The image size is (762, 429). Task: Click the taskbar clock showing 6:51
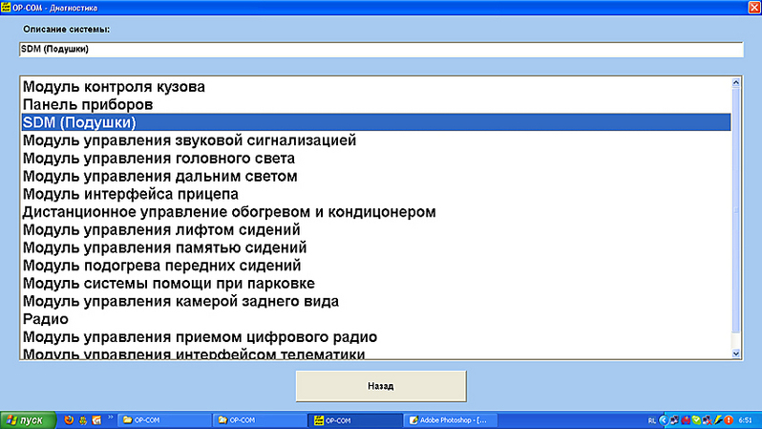tap(746, 420)
